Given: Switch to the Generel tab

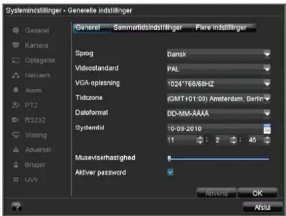Looking at the screenshot, I should 91,28.
